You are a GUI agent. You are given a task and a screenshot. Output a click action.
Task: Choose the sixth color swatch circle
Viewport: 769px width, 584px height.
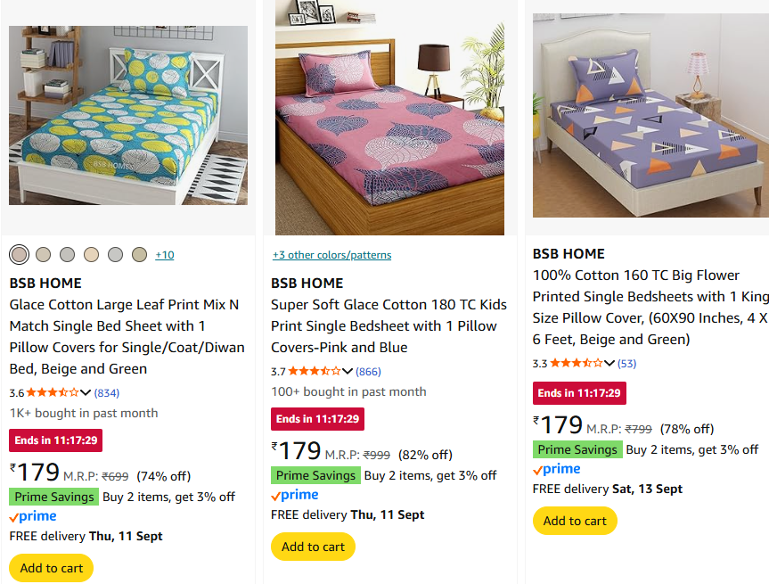139,254
